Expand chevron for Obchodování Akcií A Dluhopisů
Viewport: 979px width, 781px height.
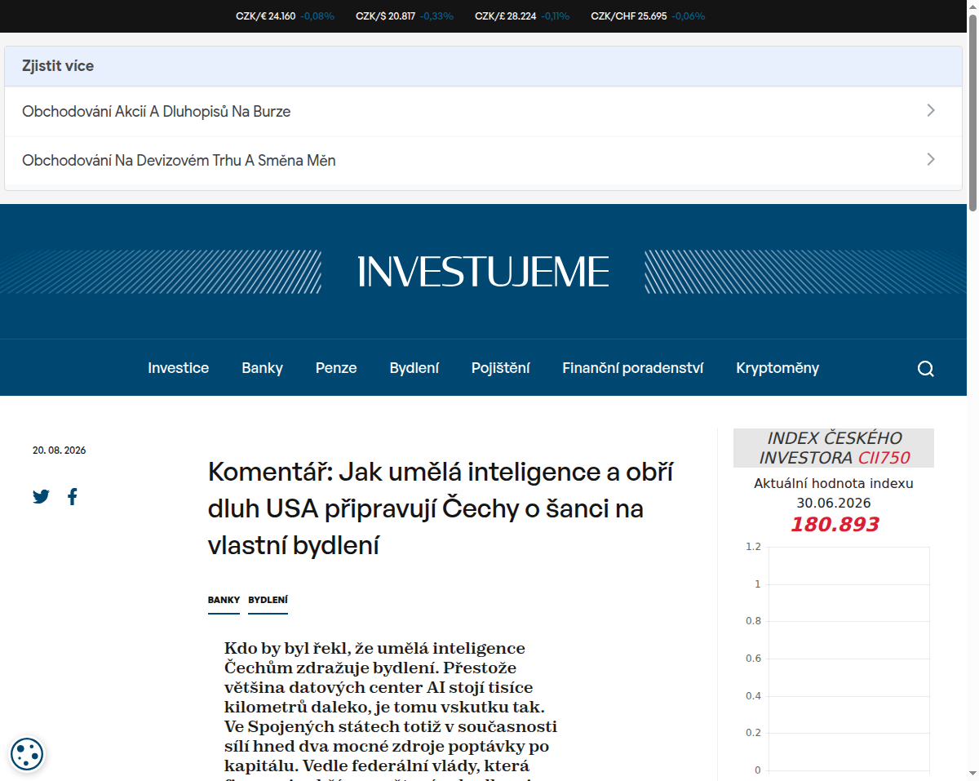pos(931,111)
